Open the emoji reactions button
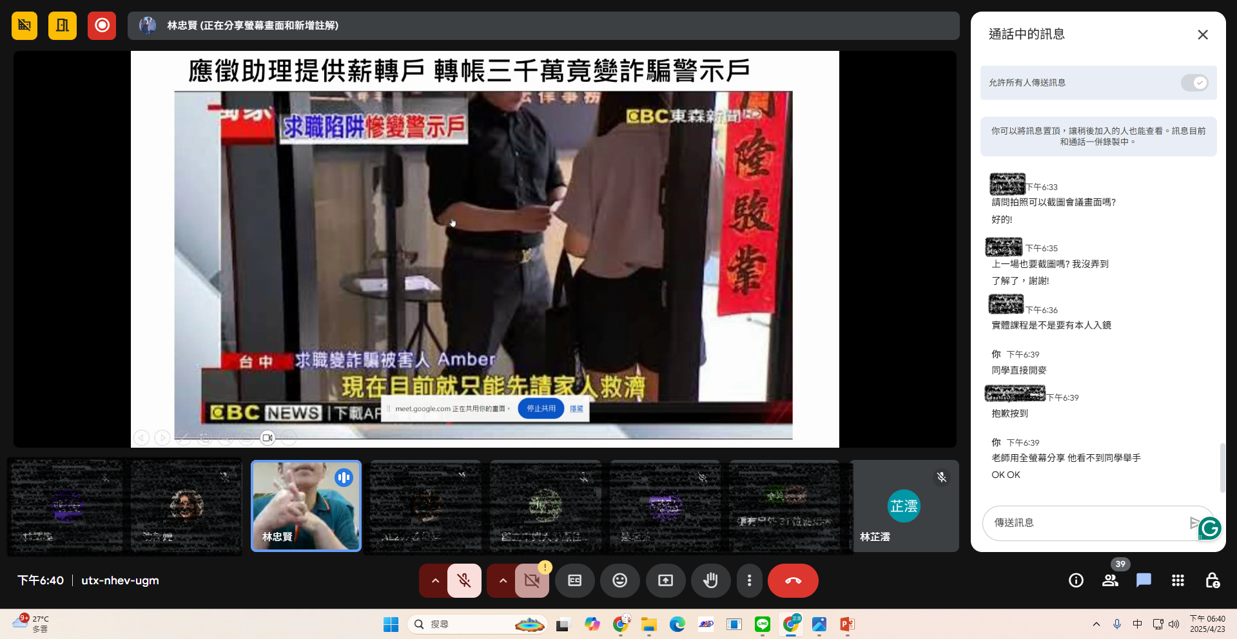Viewport: 1237px width, 639px height. click(619, 580)
